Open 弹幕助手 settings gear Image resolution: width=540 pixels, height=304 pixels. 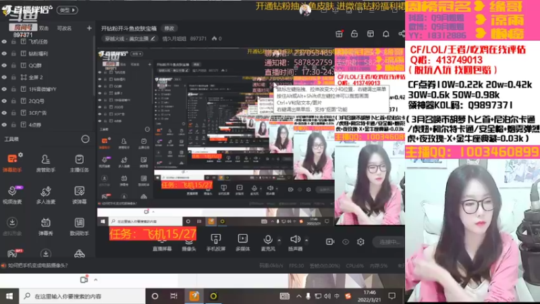(x=21, y=155)
